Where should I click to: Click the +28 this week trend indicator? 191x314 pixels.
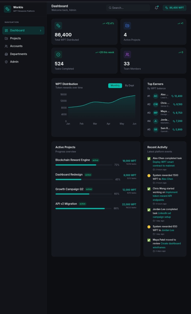105,52
